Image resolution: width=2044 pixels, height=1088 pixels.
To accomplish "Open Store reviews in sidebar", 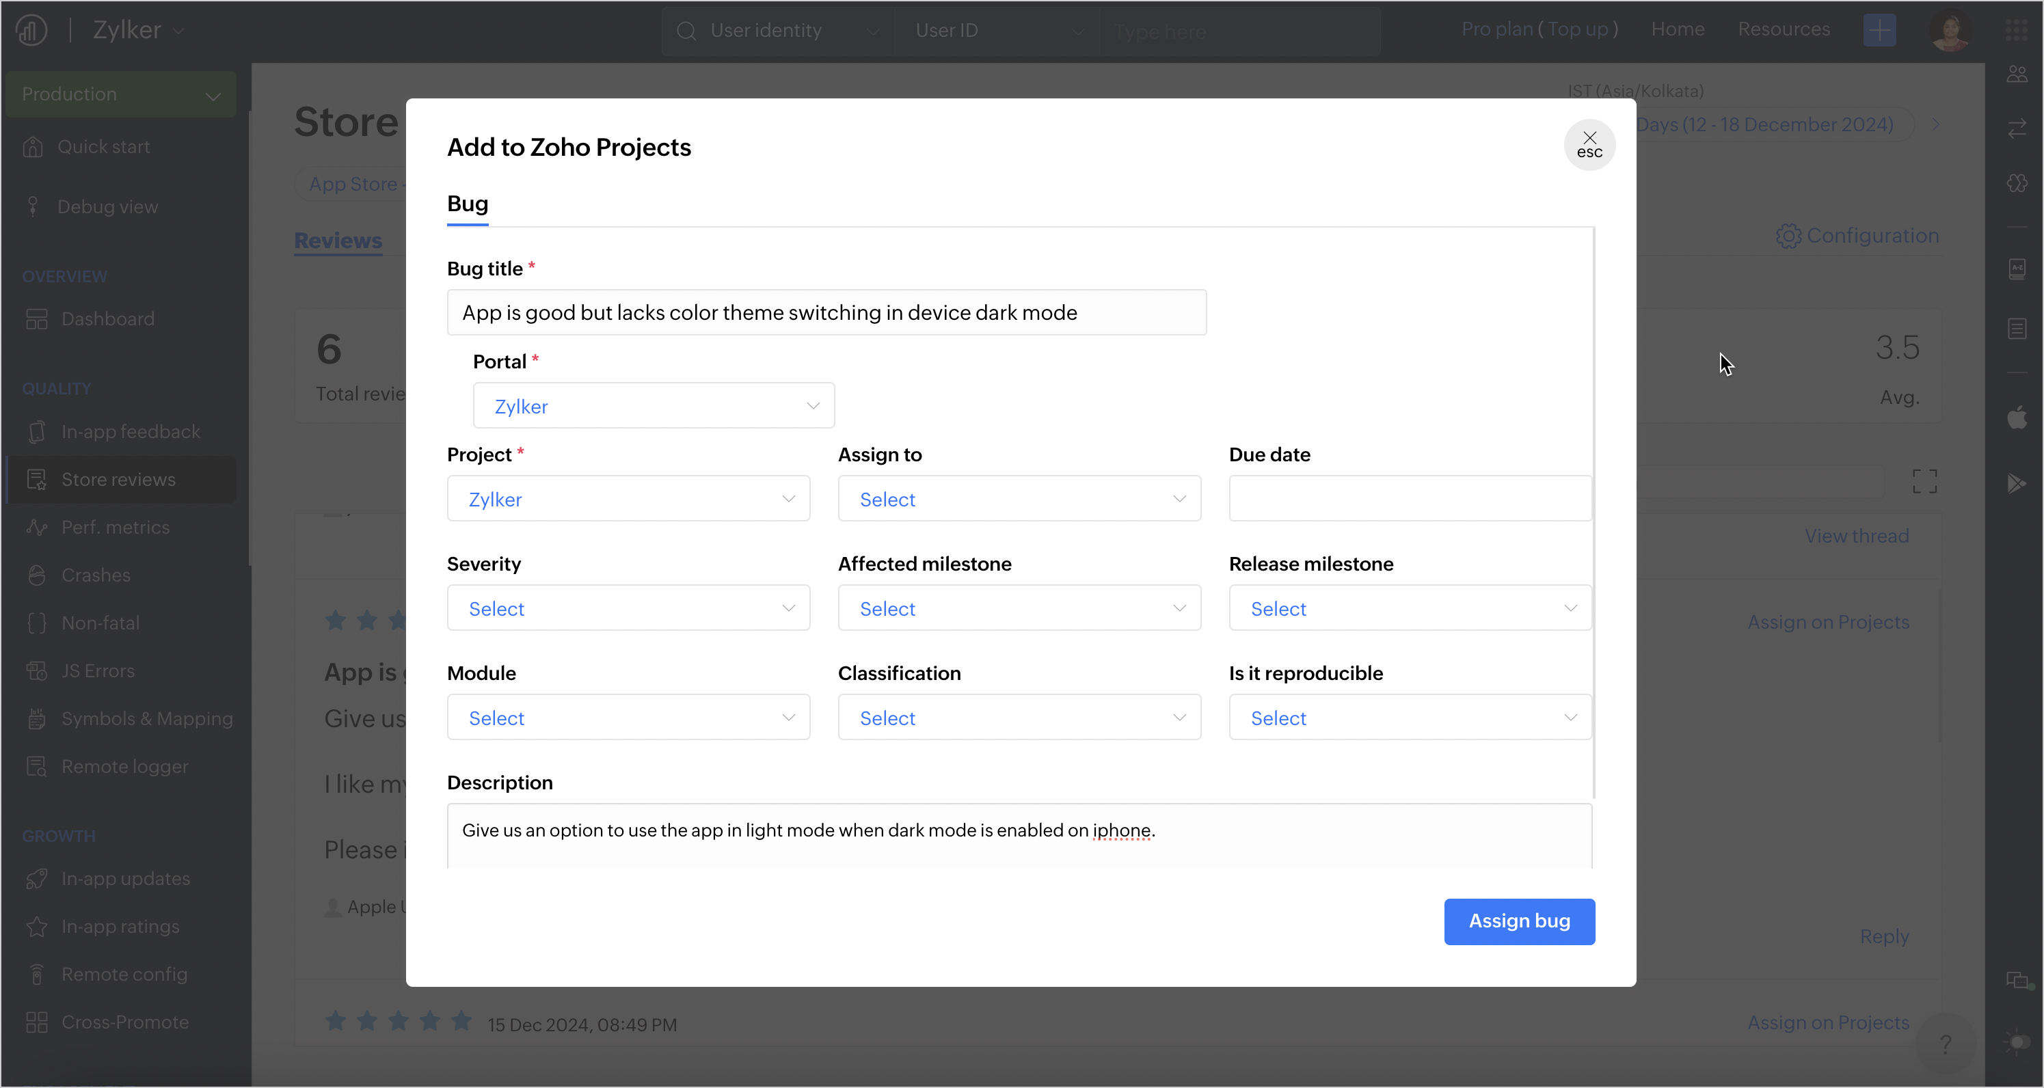I will (x=118, y=480).
